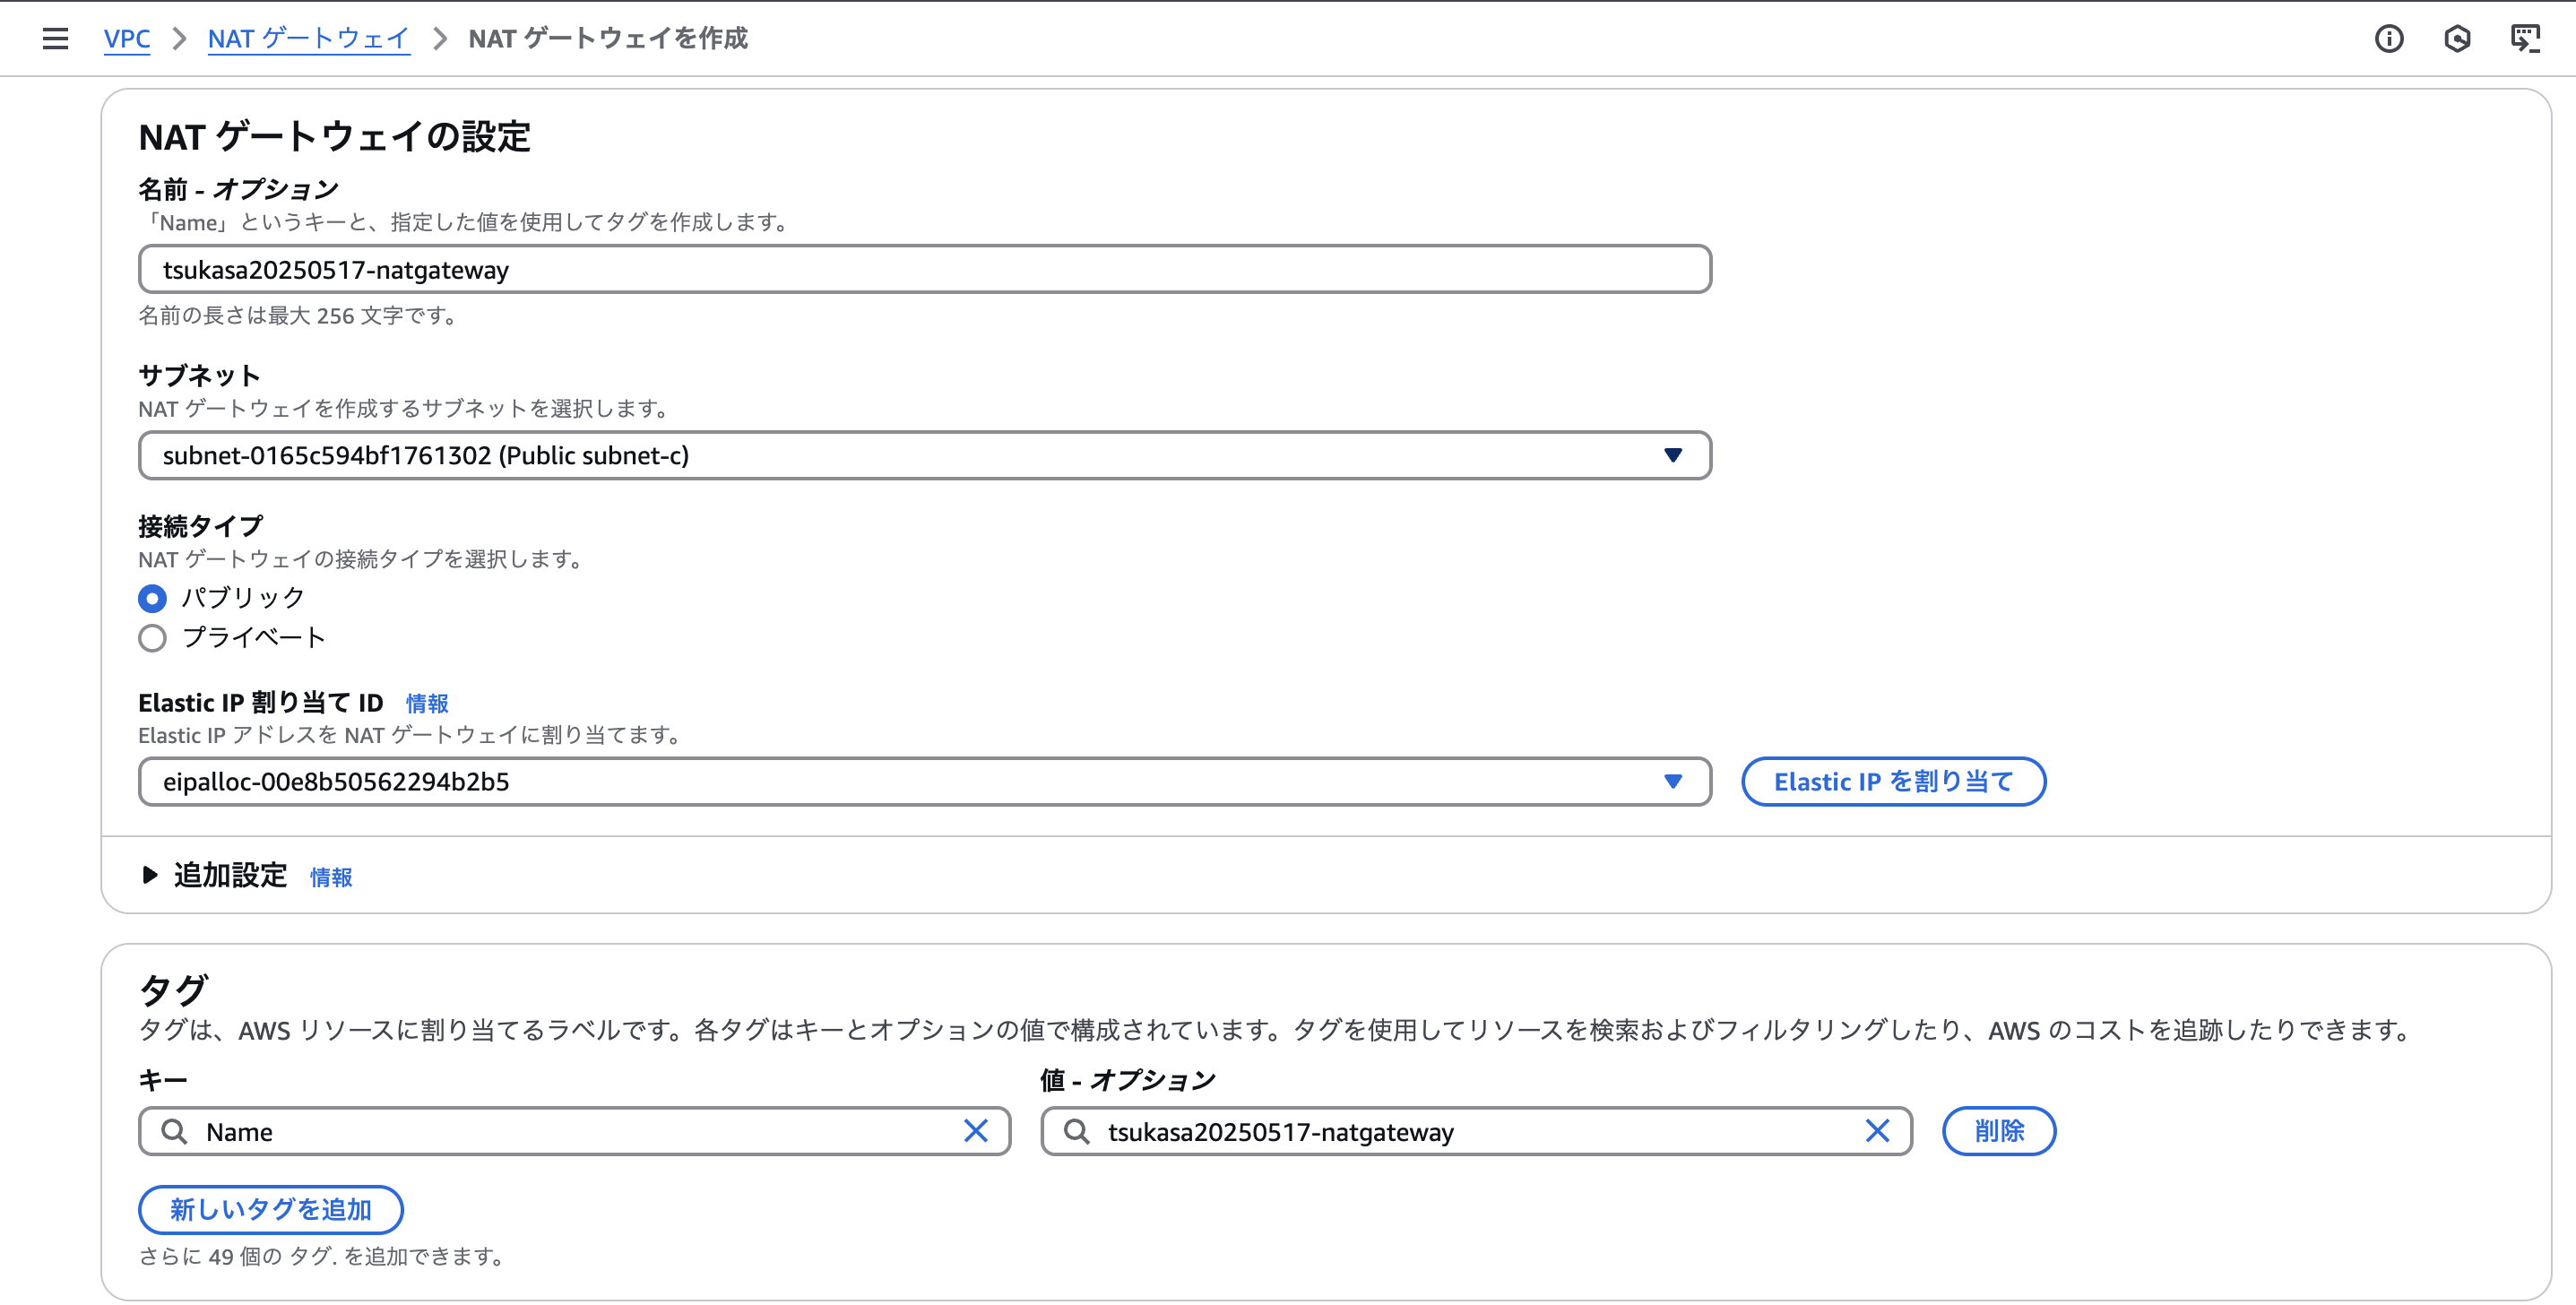The image size is (2576, 1305).
Task: Clear the tag value field with X
Action: [1877, 1131]
